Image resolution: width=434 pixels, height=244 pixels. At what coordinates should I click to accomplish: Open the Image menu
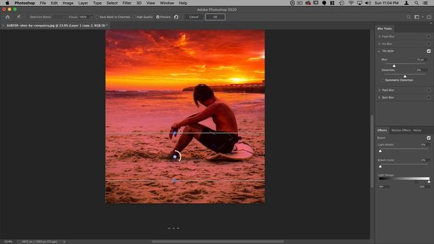point(68,3)
